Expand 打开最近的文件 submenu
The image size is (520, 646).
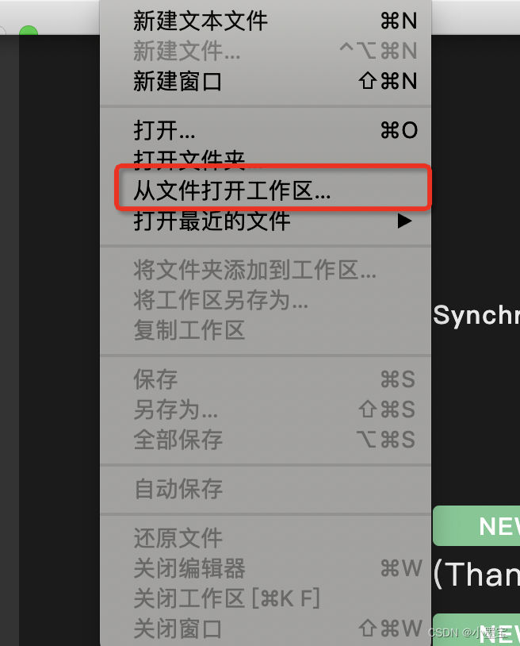(266, 221)
